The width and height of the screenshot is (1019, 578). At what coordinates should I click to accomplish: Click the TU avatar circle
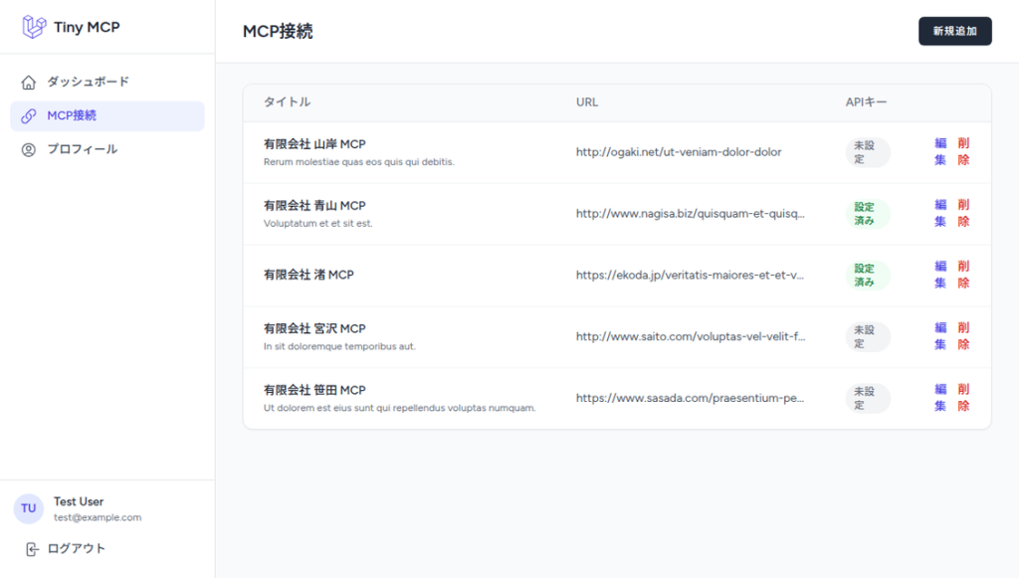click(29, 508)
